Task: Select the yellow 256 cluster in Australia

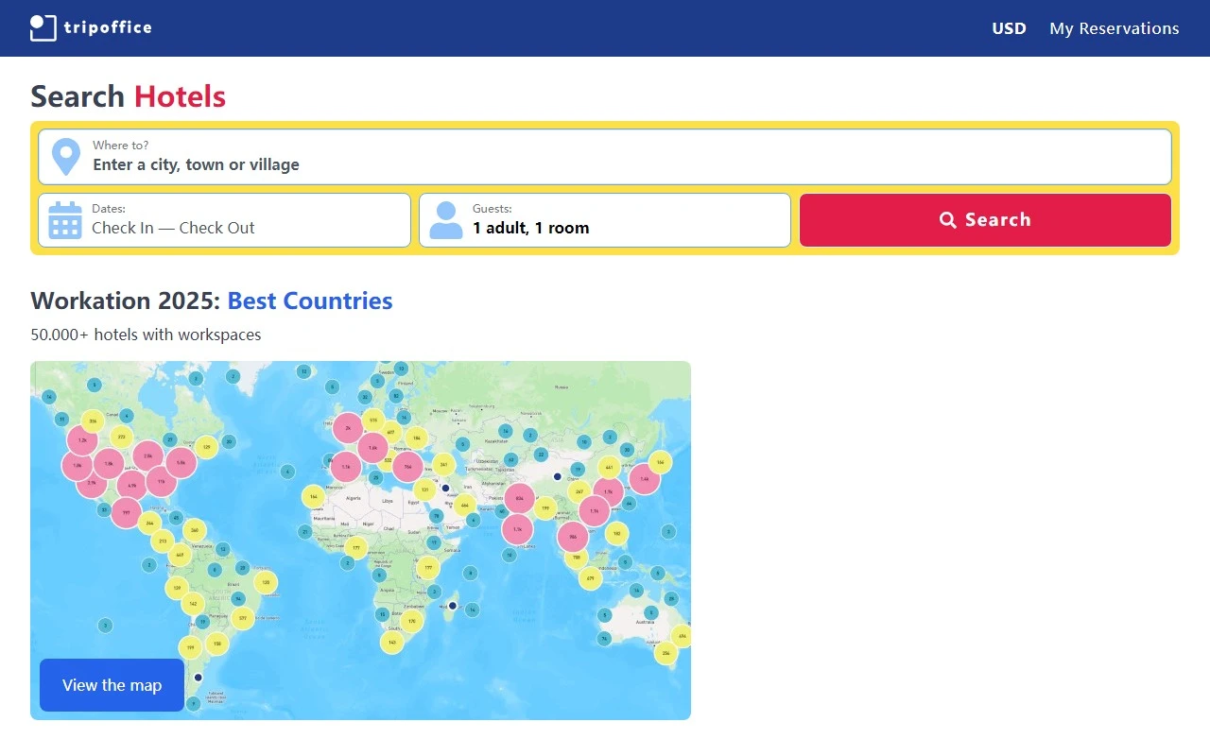Action: coord(665,652)
